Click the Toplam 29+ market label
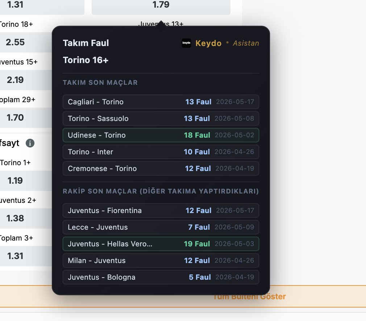Screen dimensions: 366x321 tap(17, 100)
